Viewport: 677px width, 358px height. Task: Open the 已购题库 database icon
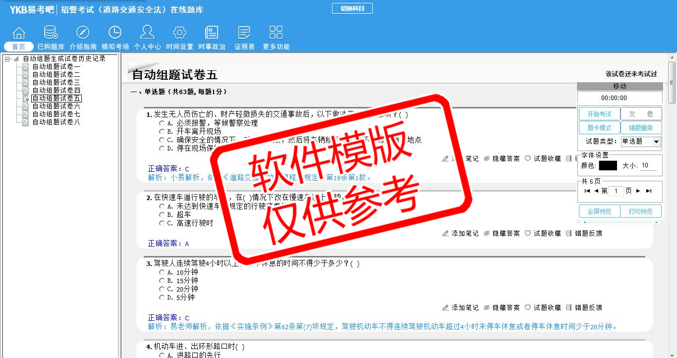[51, 33]
